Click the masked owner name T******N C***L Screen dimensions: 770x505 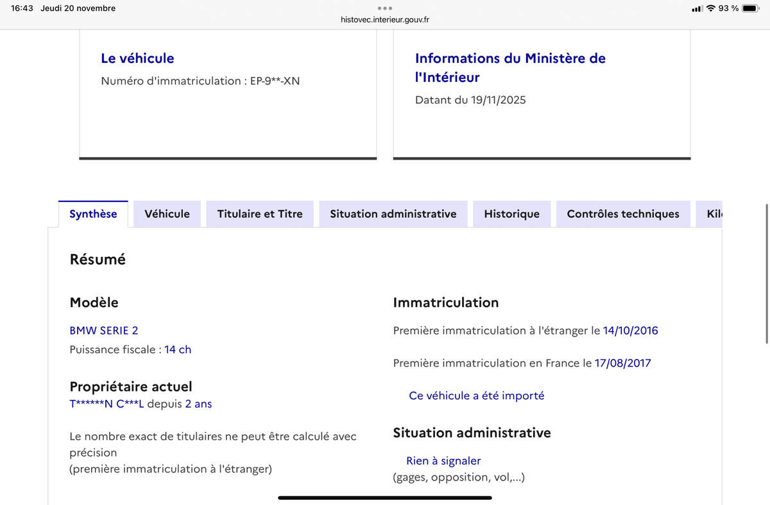pos(107,404)
